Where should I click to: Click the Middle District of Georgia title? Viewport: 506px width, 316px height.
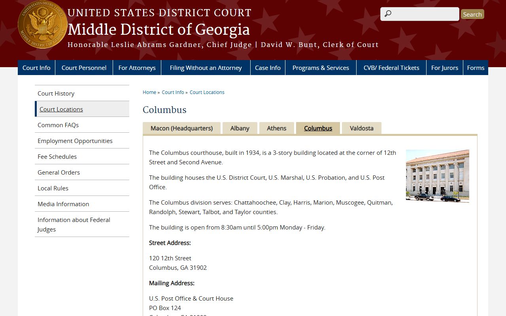point(159,30)
